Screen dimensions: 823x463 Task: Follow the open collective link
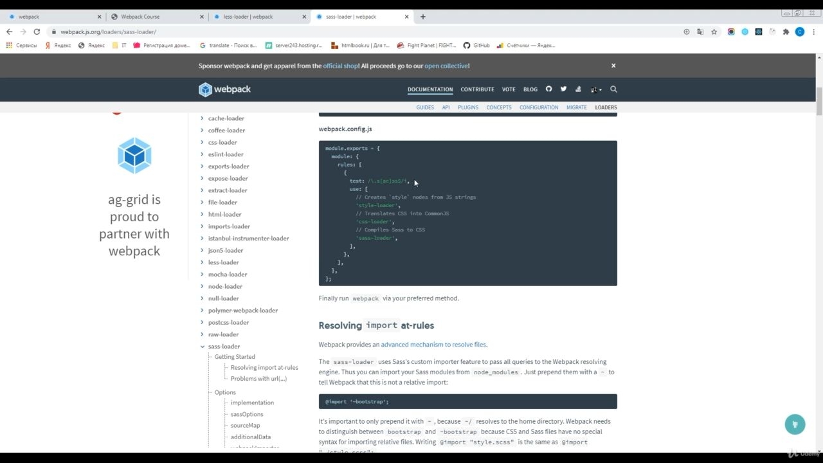(x=446, y=66)
